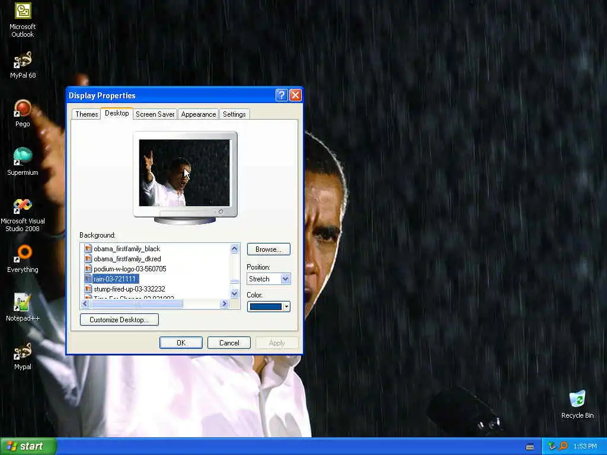Select obama_firstfamily_black background

[127, 249]
